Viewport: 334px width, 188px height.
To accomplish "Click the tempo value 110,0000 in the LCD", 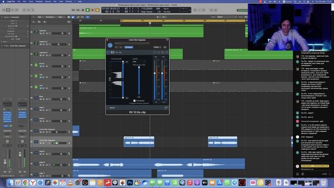I will coord(147,8).
